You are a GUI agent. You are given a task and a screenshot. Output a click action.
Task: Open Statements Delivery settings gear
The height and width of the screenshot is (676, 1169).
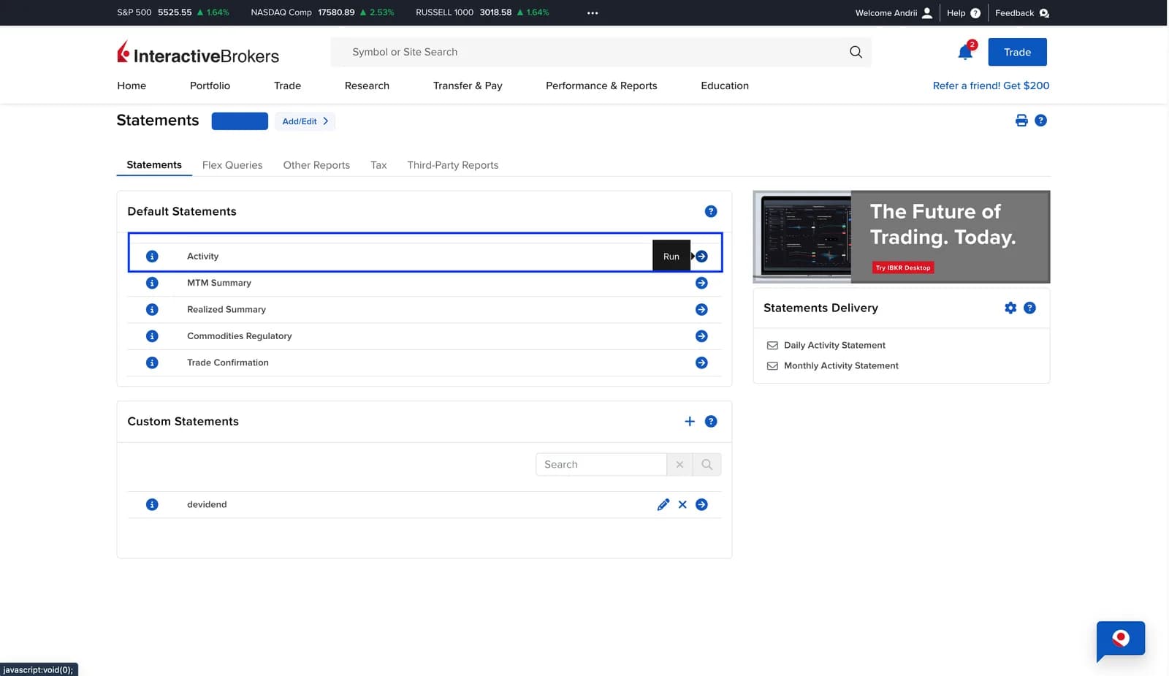click(1010, 308)
